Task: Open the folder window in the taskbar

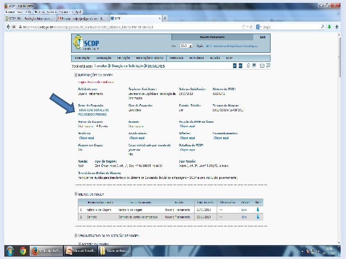Action: (x=115, y=251)
